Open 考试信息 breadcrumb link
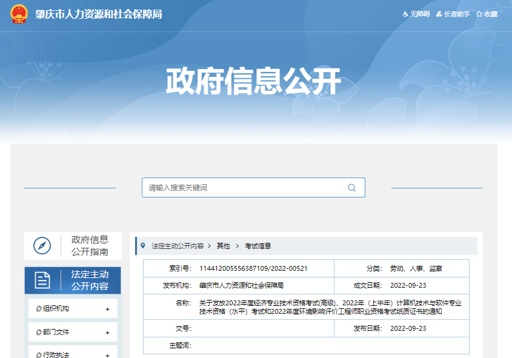The height and width of the screenshot is (358, 512). pos(258,246)
